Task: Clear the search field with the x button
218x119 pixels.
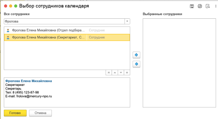Action: click(x=127, y=21)
